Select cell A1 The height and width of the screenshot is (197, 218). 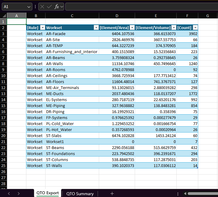[16, 22]
